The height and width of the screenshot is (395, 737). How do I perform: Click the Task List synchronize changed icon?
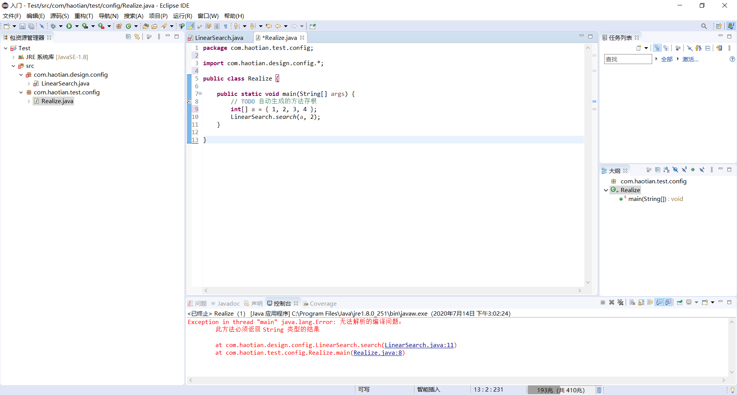719,48
